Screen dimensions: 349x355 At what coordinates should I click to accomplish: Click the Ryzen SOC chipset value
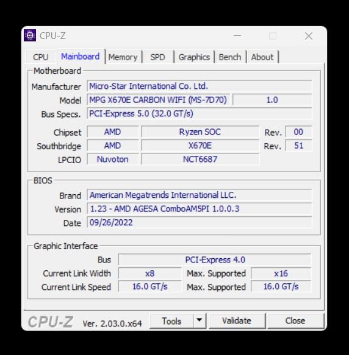200,132
